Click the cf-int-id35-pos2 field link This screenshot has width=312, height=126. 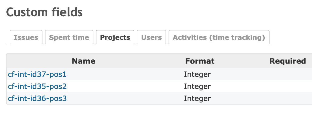point(37,87)
